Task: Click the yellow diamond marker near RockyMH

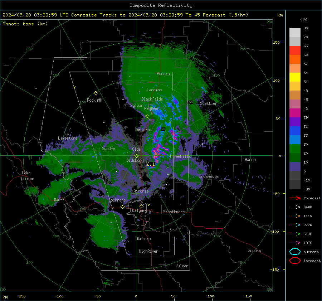Action: click(x=96, y=93)
